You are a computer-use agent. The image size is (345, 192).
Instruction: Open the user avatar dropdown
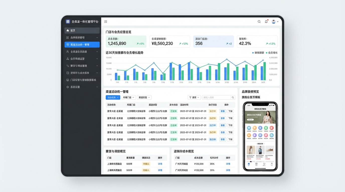pos(275,22)
